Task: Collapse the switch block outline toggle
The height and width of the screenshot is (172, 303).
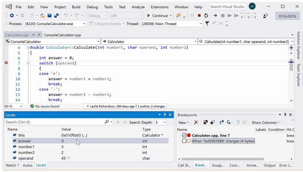Action: point(28,63)
